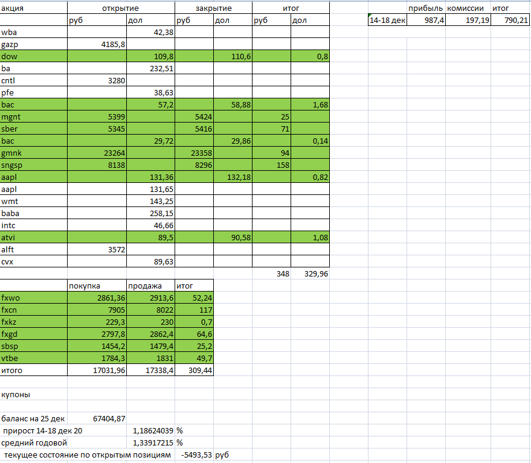Select sber closing price 5416

pos(194,129)
